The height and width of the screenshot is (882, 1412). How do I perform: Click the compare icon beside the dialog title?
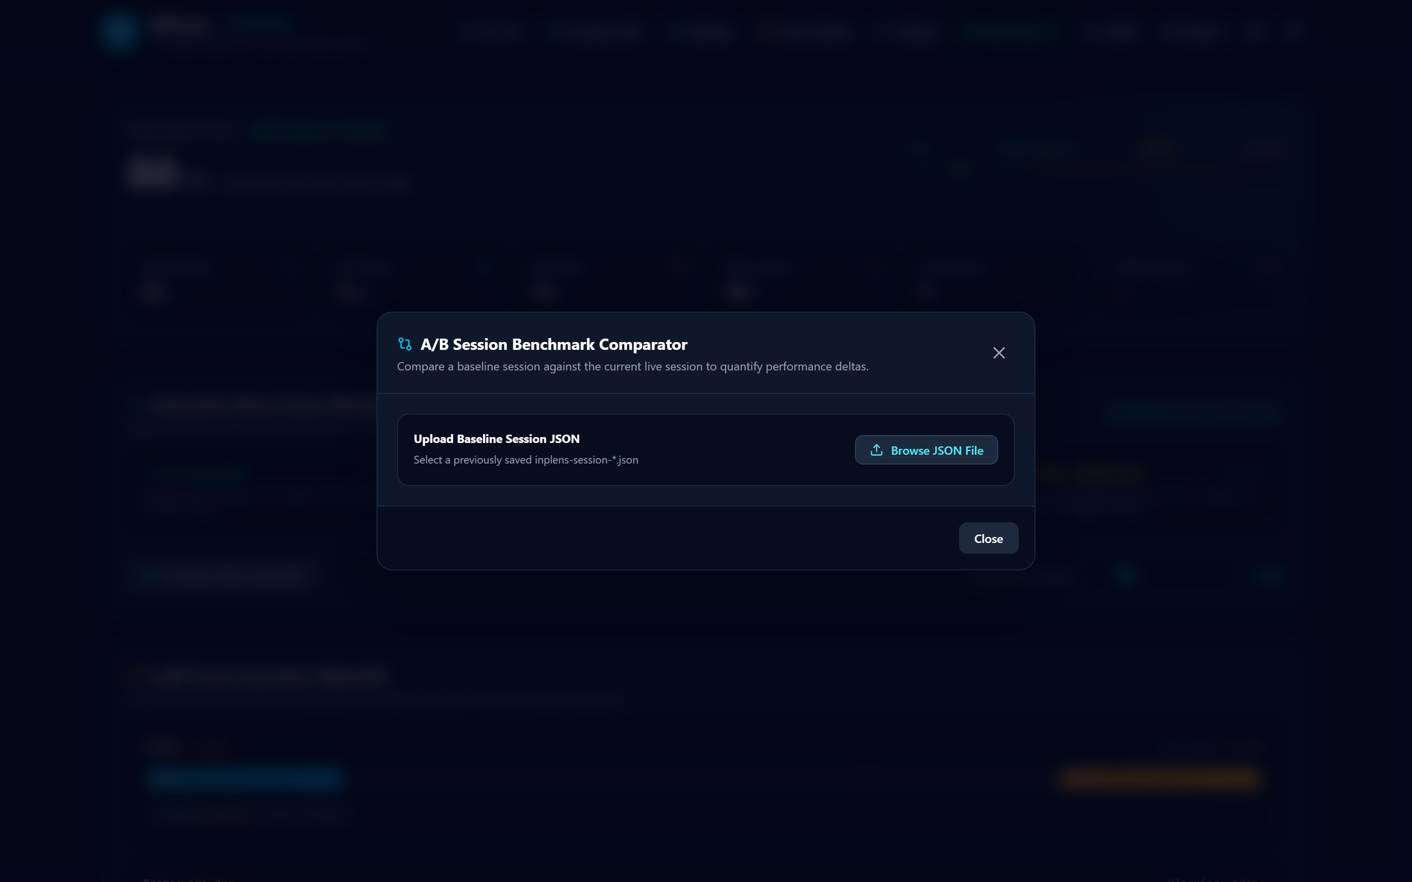[x=405, y=344]
